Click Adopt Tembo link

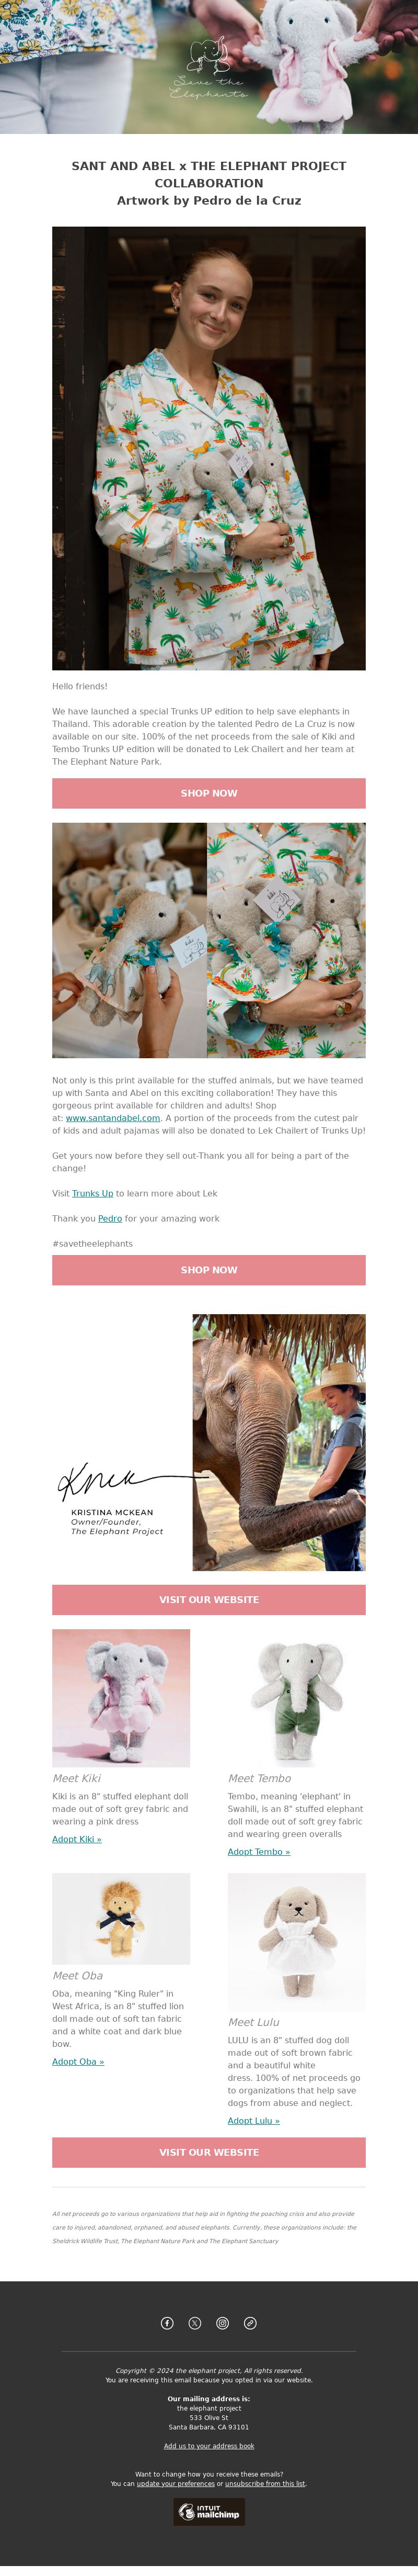(x=259, y=1851)
